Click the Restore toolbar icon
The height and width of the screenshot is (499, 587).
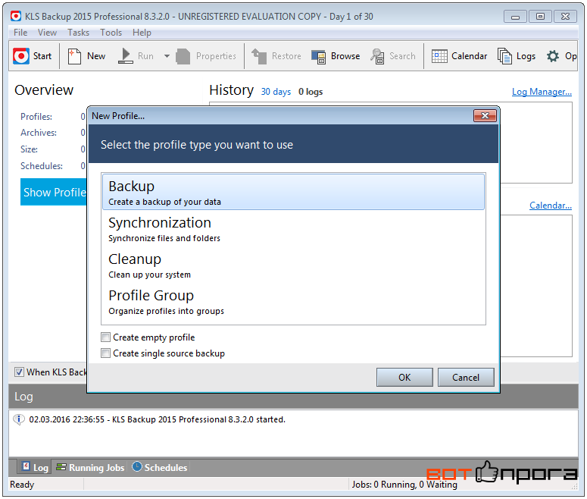point(259,56)
